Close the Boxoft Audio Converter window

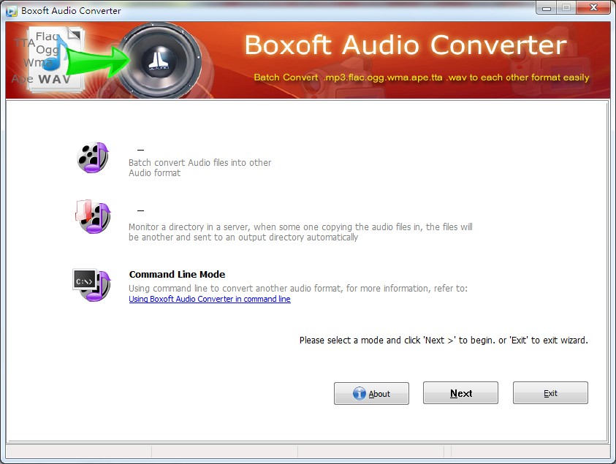[593, 8]
